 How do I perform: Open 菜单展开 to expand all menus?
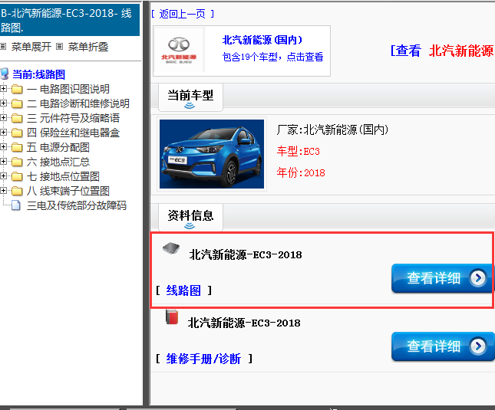31,47
